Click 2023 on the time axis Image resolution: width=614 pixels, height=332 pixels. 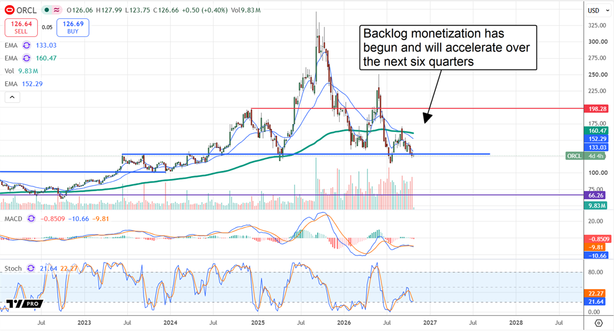[85, 323]
